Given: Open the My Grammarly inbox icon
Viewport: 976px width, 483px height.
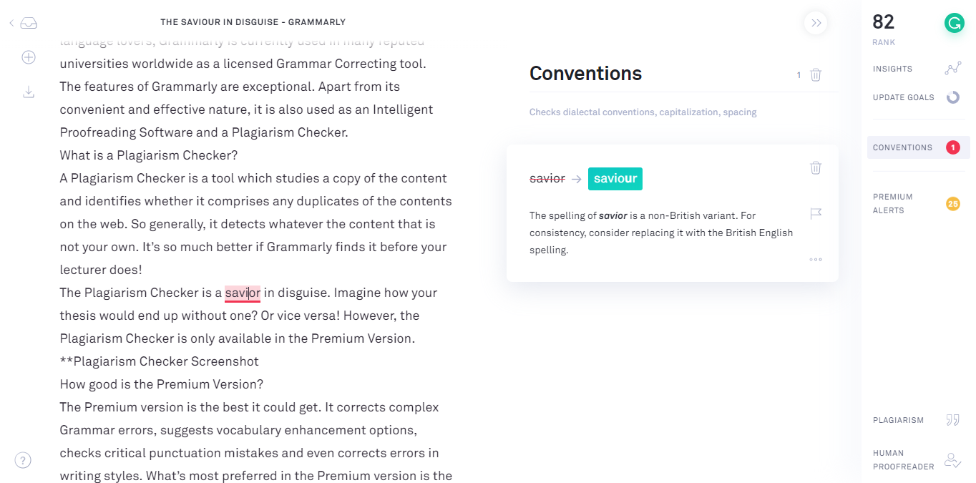Looking at the screenshot, I should [29, 23].
